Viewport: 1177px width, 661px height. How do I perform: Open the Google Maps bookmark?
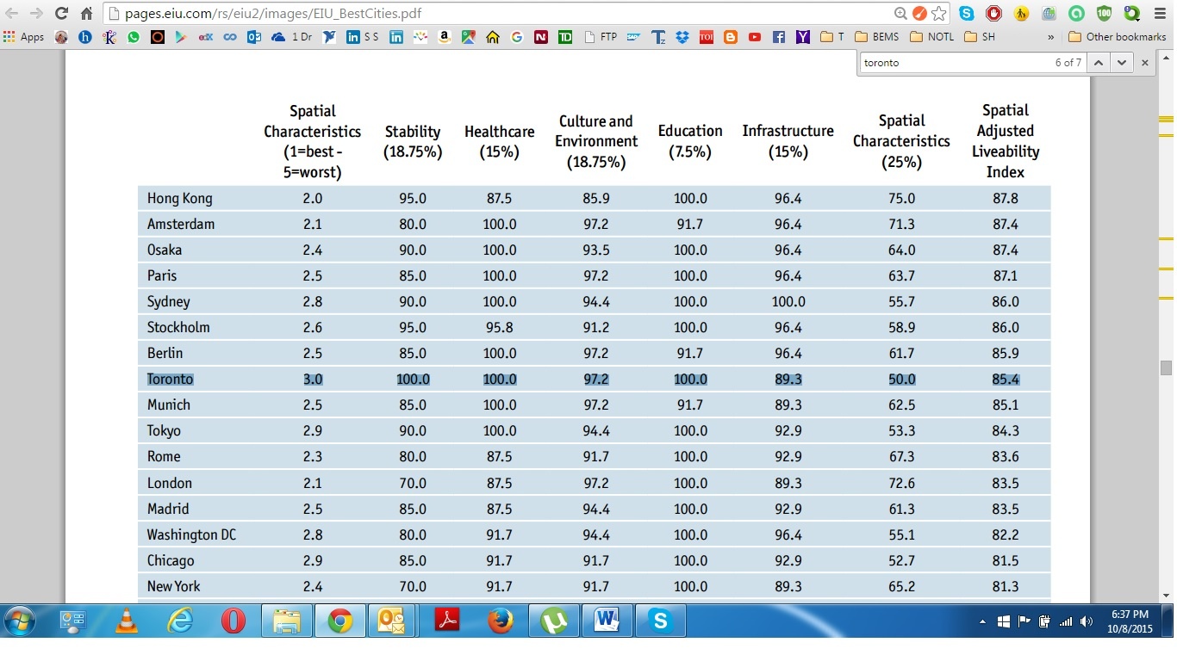coord(468,37)
